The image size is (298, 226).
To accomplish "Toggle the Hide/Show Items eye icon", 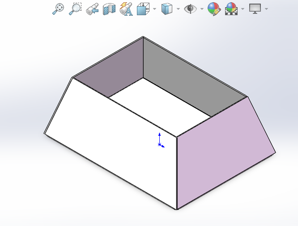I will [x=190, y=9].
